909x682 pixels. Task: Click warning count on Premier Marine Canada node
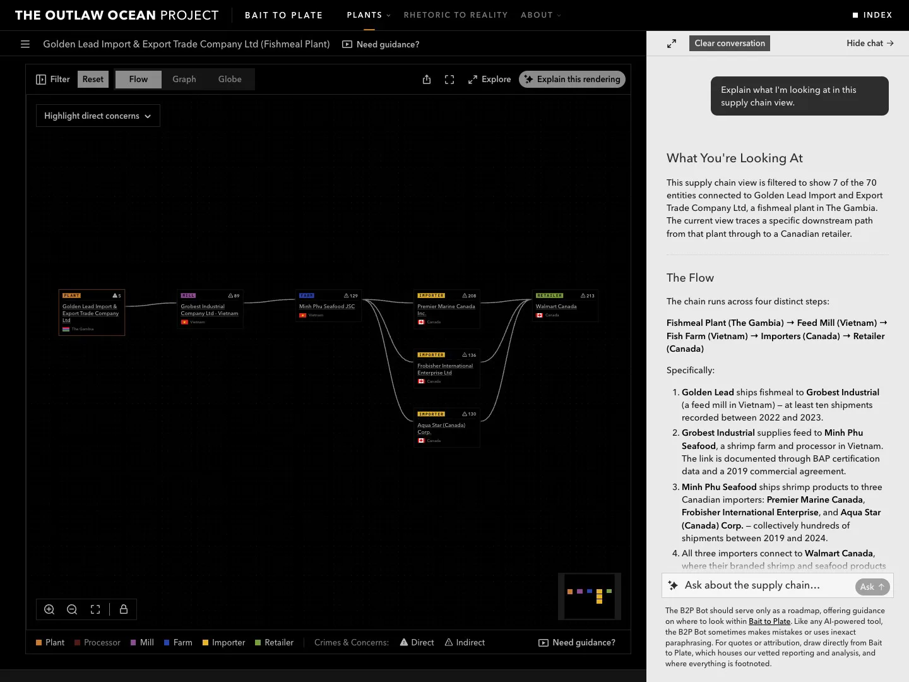(469, 296)
